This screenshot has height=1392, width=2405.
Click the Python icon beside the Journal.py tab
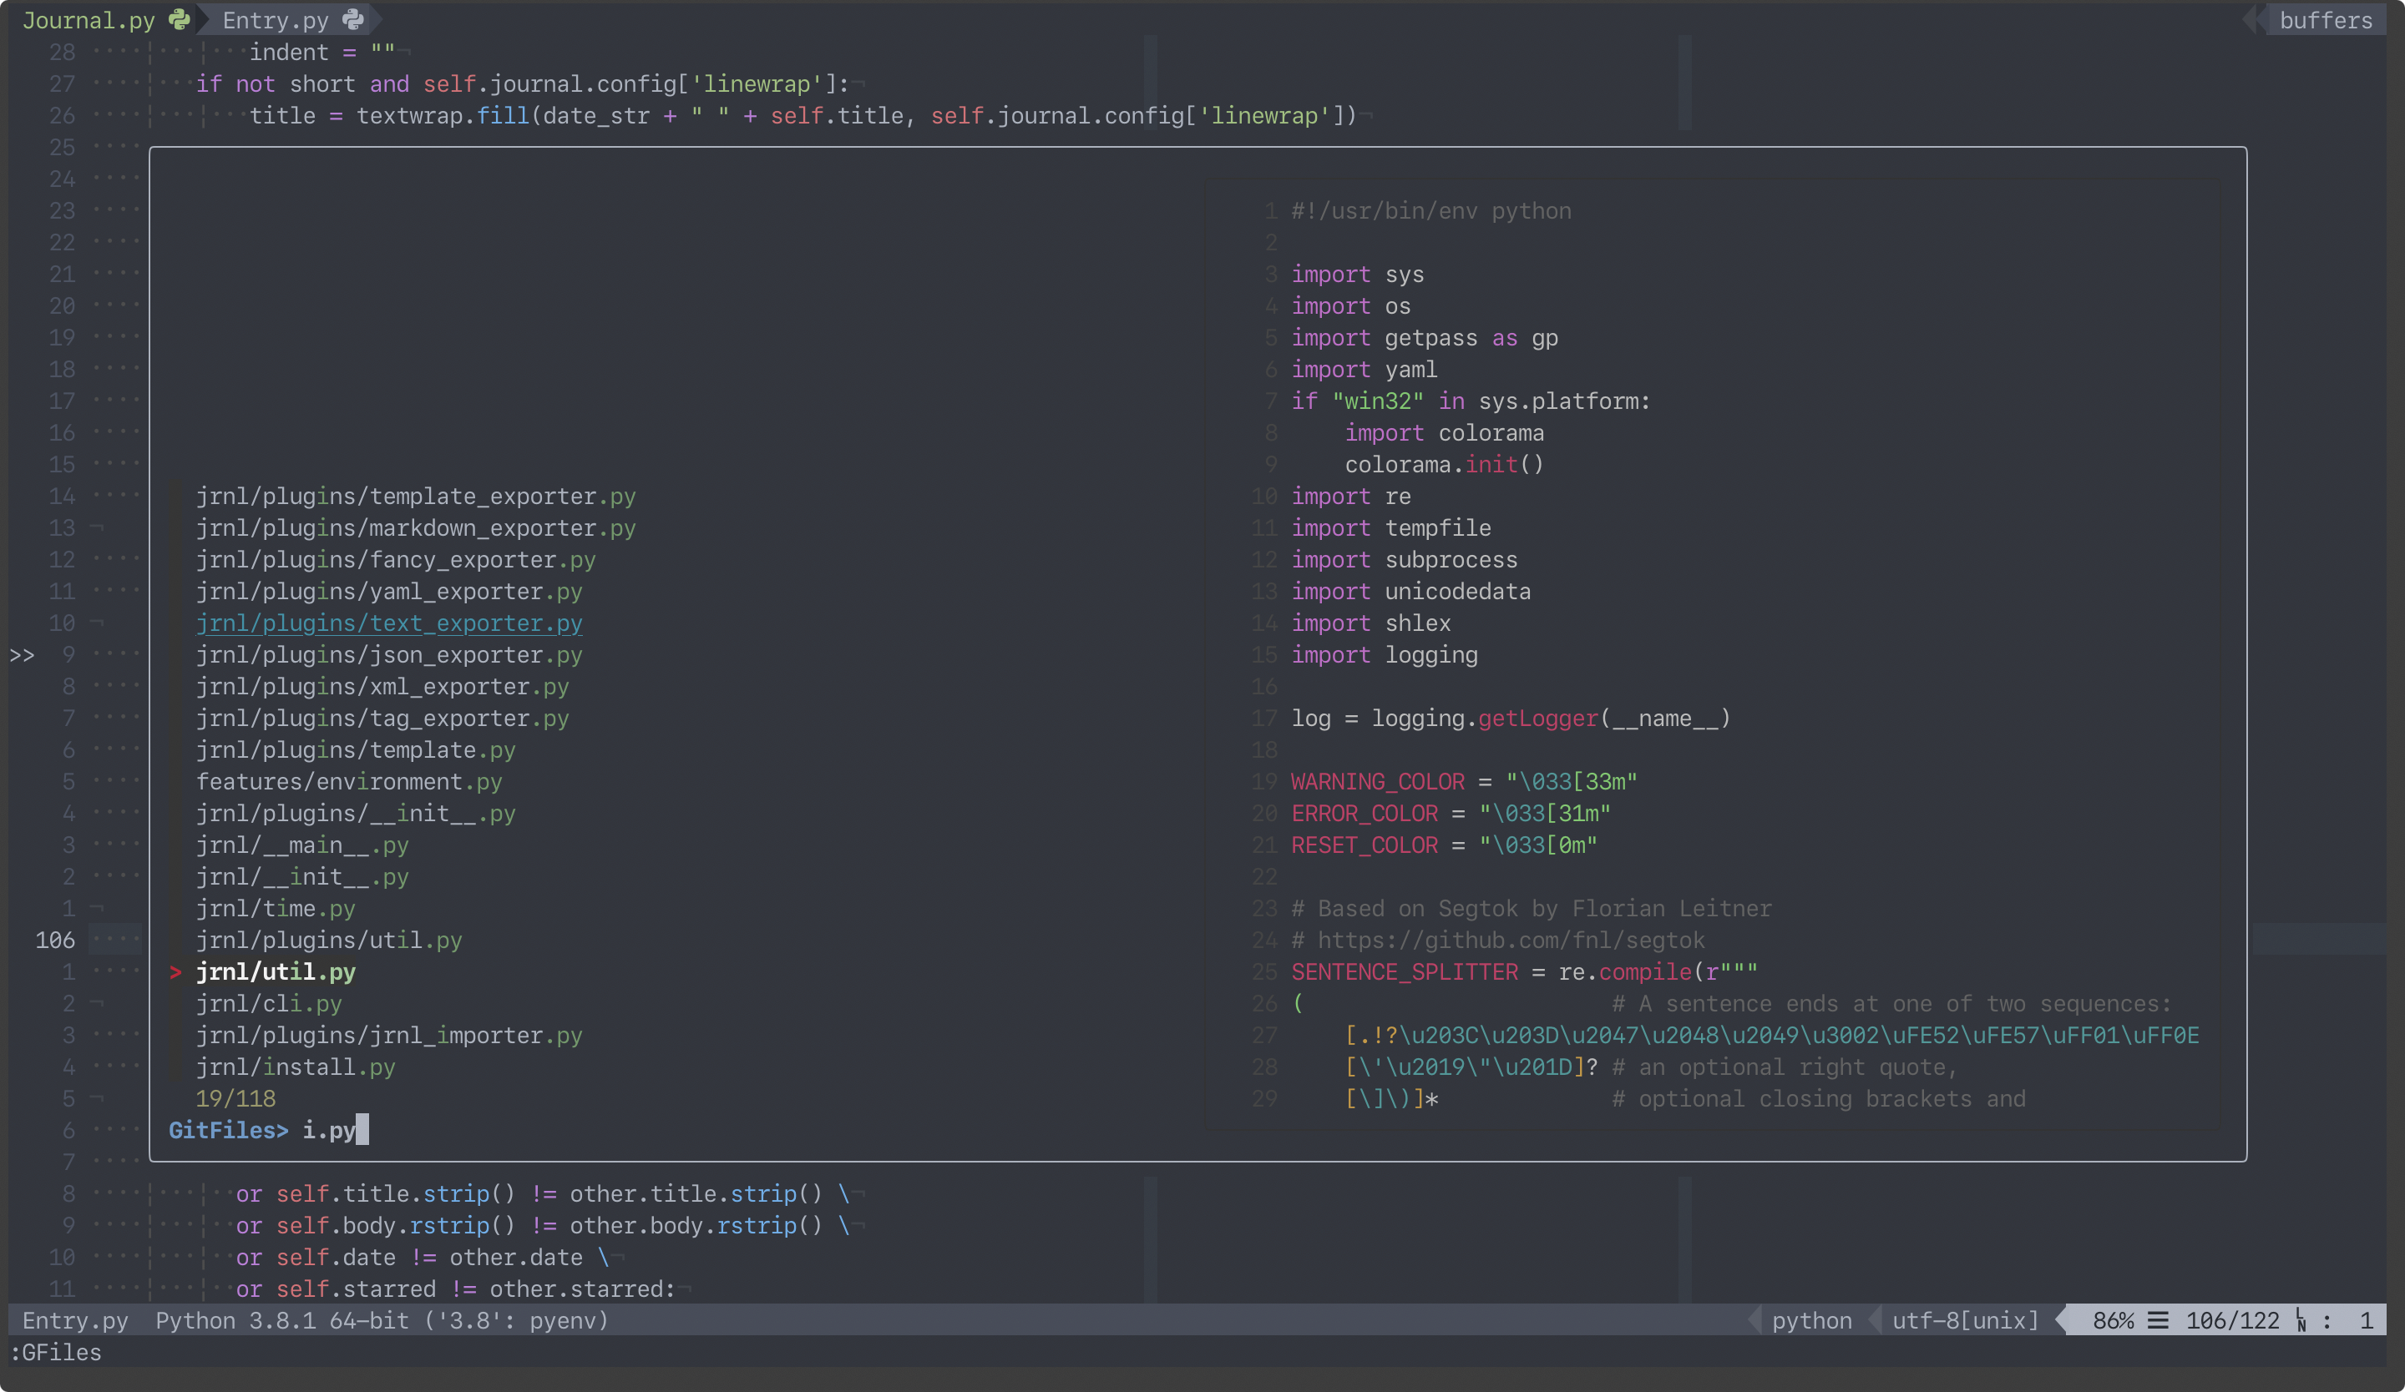pos(180,19)
